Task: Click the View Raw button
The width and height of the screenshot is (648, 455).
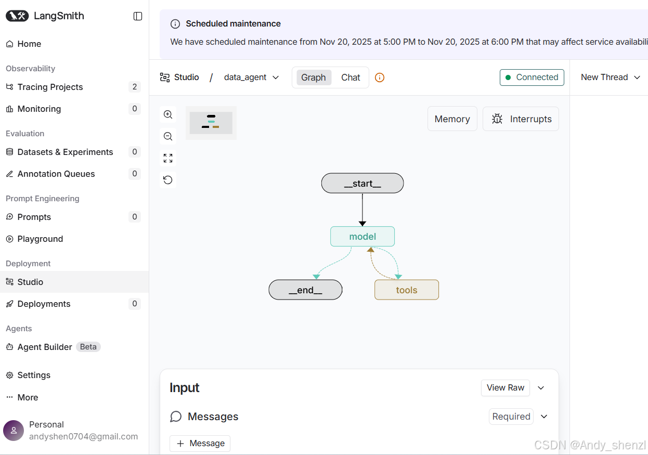Action: (x=506, y=388)
